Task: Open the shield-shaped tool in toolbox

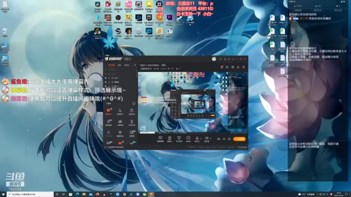Action: pos(120,133)
